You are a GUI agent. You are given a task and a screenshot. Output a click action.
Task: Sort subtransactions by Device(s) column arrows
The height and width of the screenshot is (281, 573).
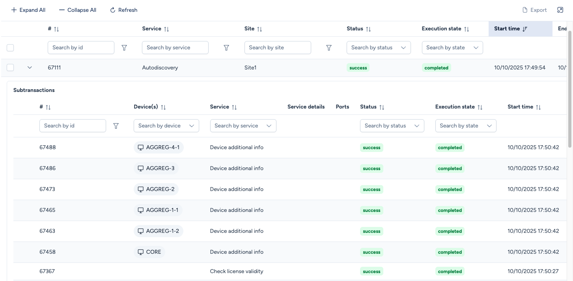(163, 107)
